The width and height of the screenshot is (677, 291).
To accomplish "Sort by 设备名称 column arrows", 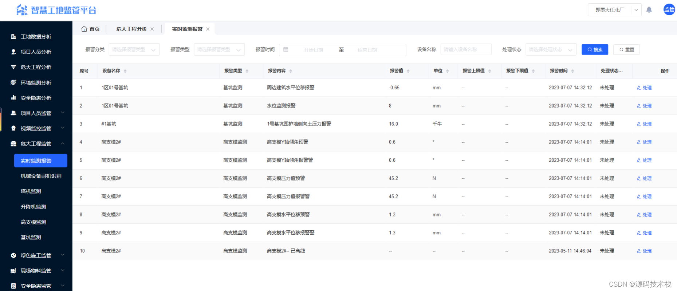I will [125, 71].
